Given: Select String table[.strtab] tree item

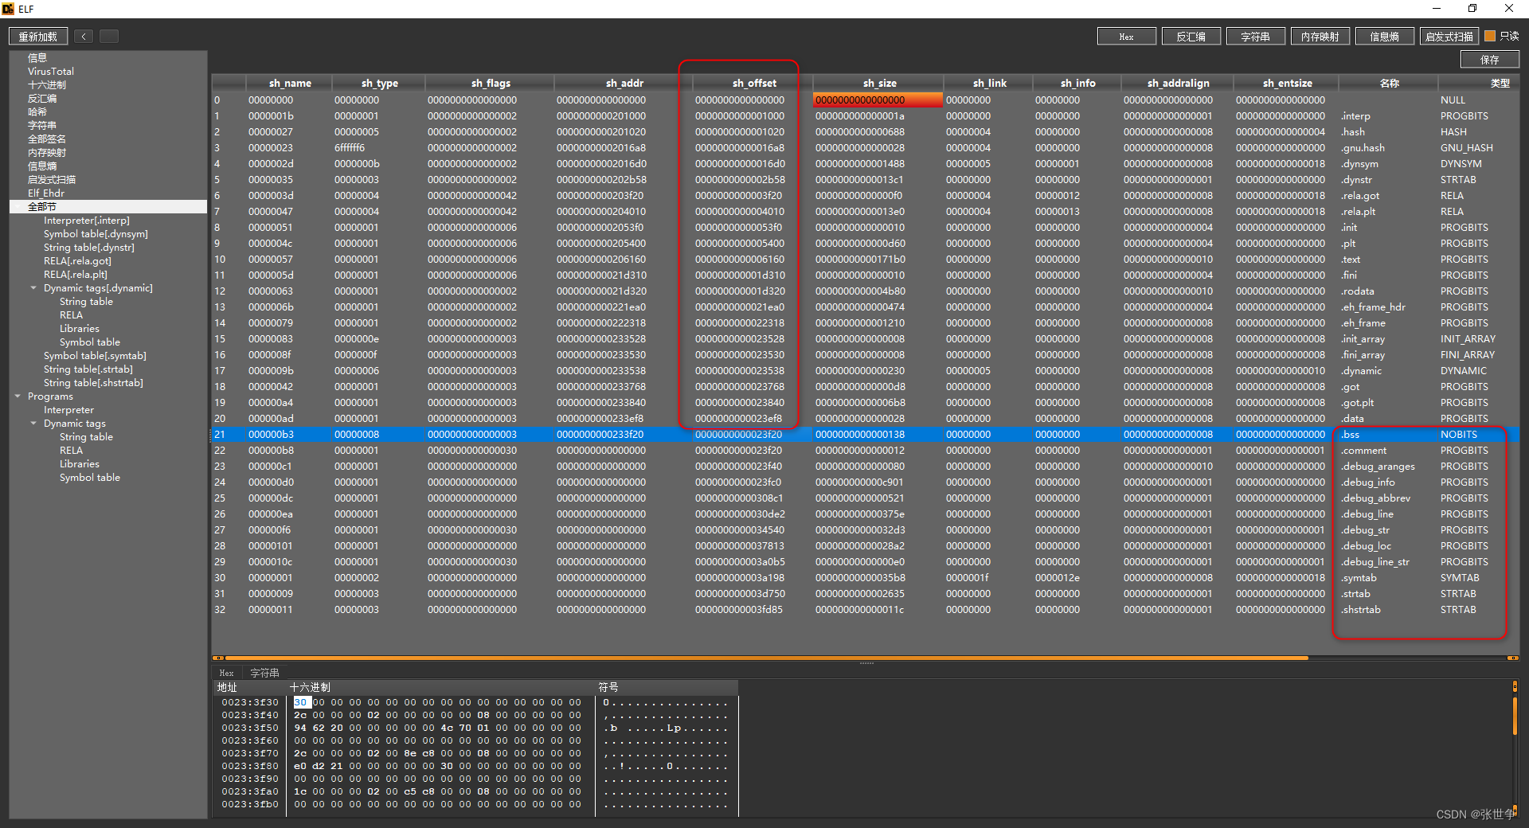Looking at the screenshot, I should 88,369.
